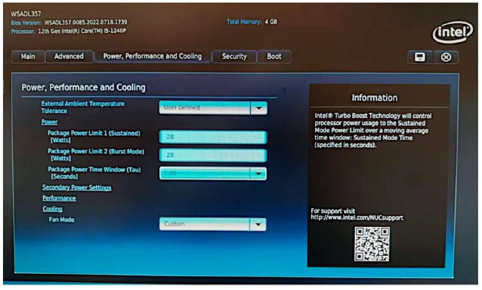
Task: Switch to the Main tab
Action: click(28, 56)
